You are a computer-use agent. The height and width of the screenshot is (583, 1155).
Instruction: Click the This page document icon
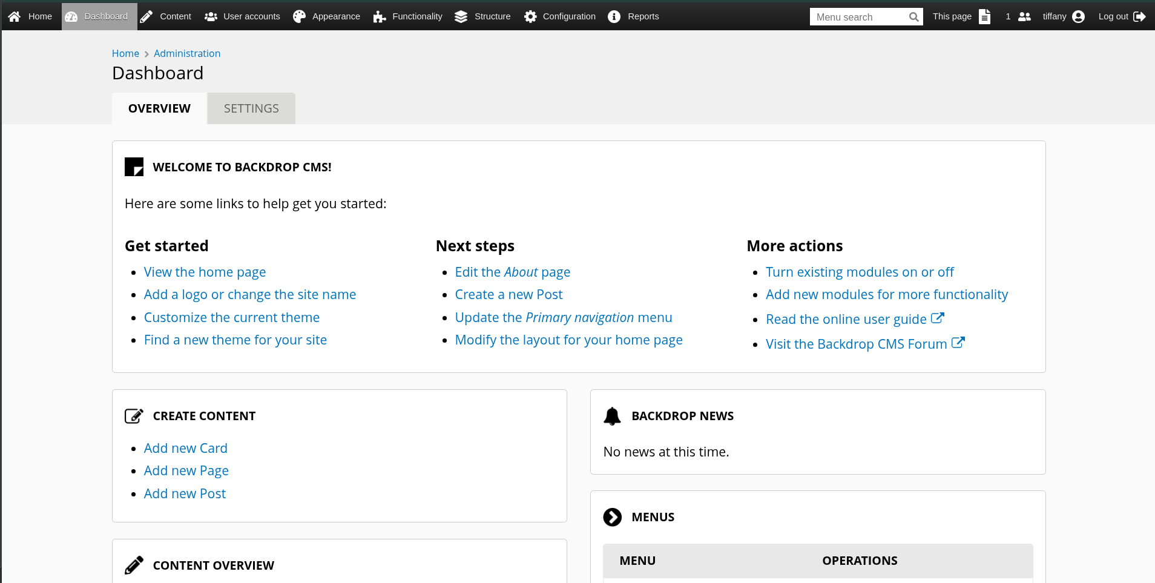[985, 16]
